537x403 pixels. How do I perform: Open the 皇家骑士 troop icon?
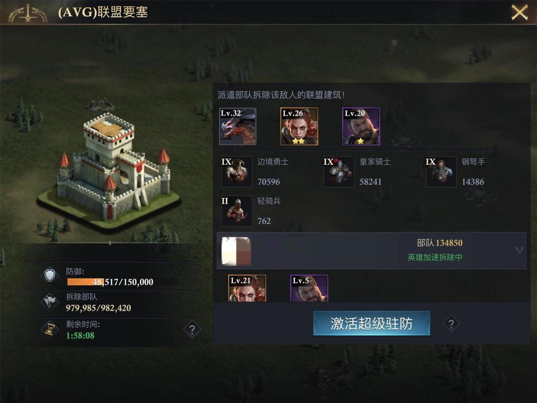[339, 172]
